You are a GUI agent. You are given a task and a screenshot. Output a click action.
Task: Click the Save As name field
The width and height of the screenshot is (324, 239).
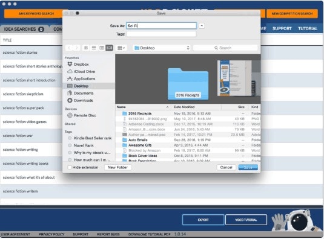tap(161, 26)
